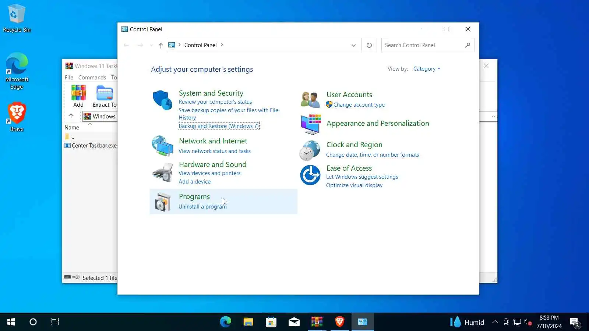Show hidden system tray icons
The width and height of the screenshot is (589, 331).
pyautogui.click(x=495, y=323)
